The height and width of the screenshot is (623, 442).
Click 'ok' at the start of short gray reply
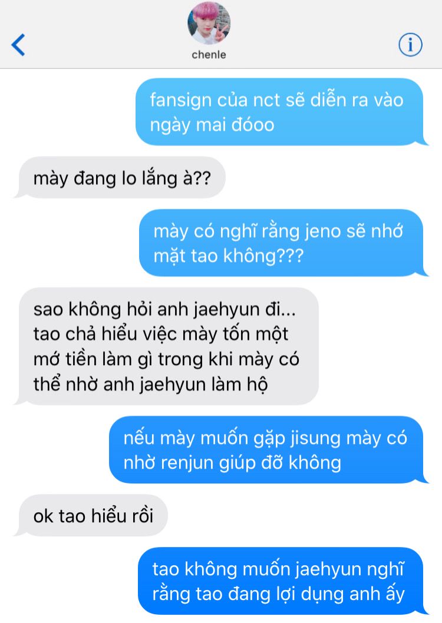click(x=44, y=516)
